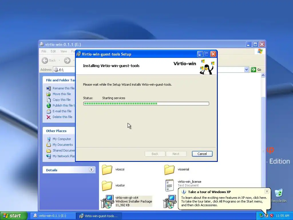
Task: Select the viostor folder icon
Action: [107, 186]
